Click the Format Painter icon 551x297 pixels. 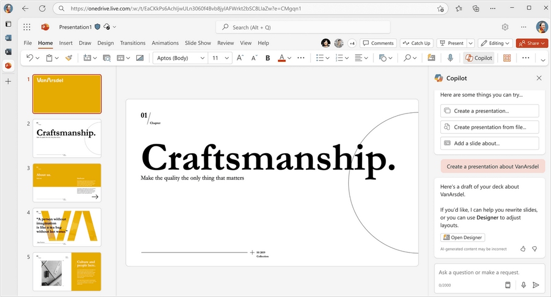pos(68,58)
